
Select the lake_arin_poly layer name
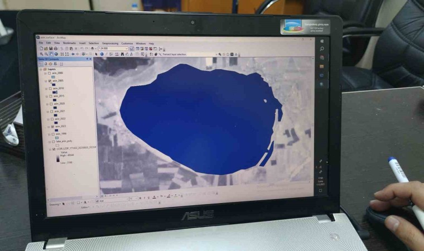[x=61, y=142]
